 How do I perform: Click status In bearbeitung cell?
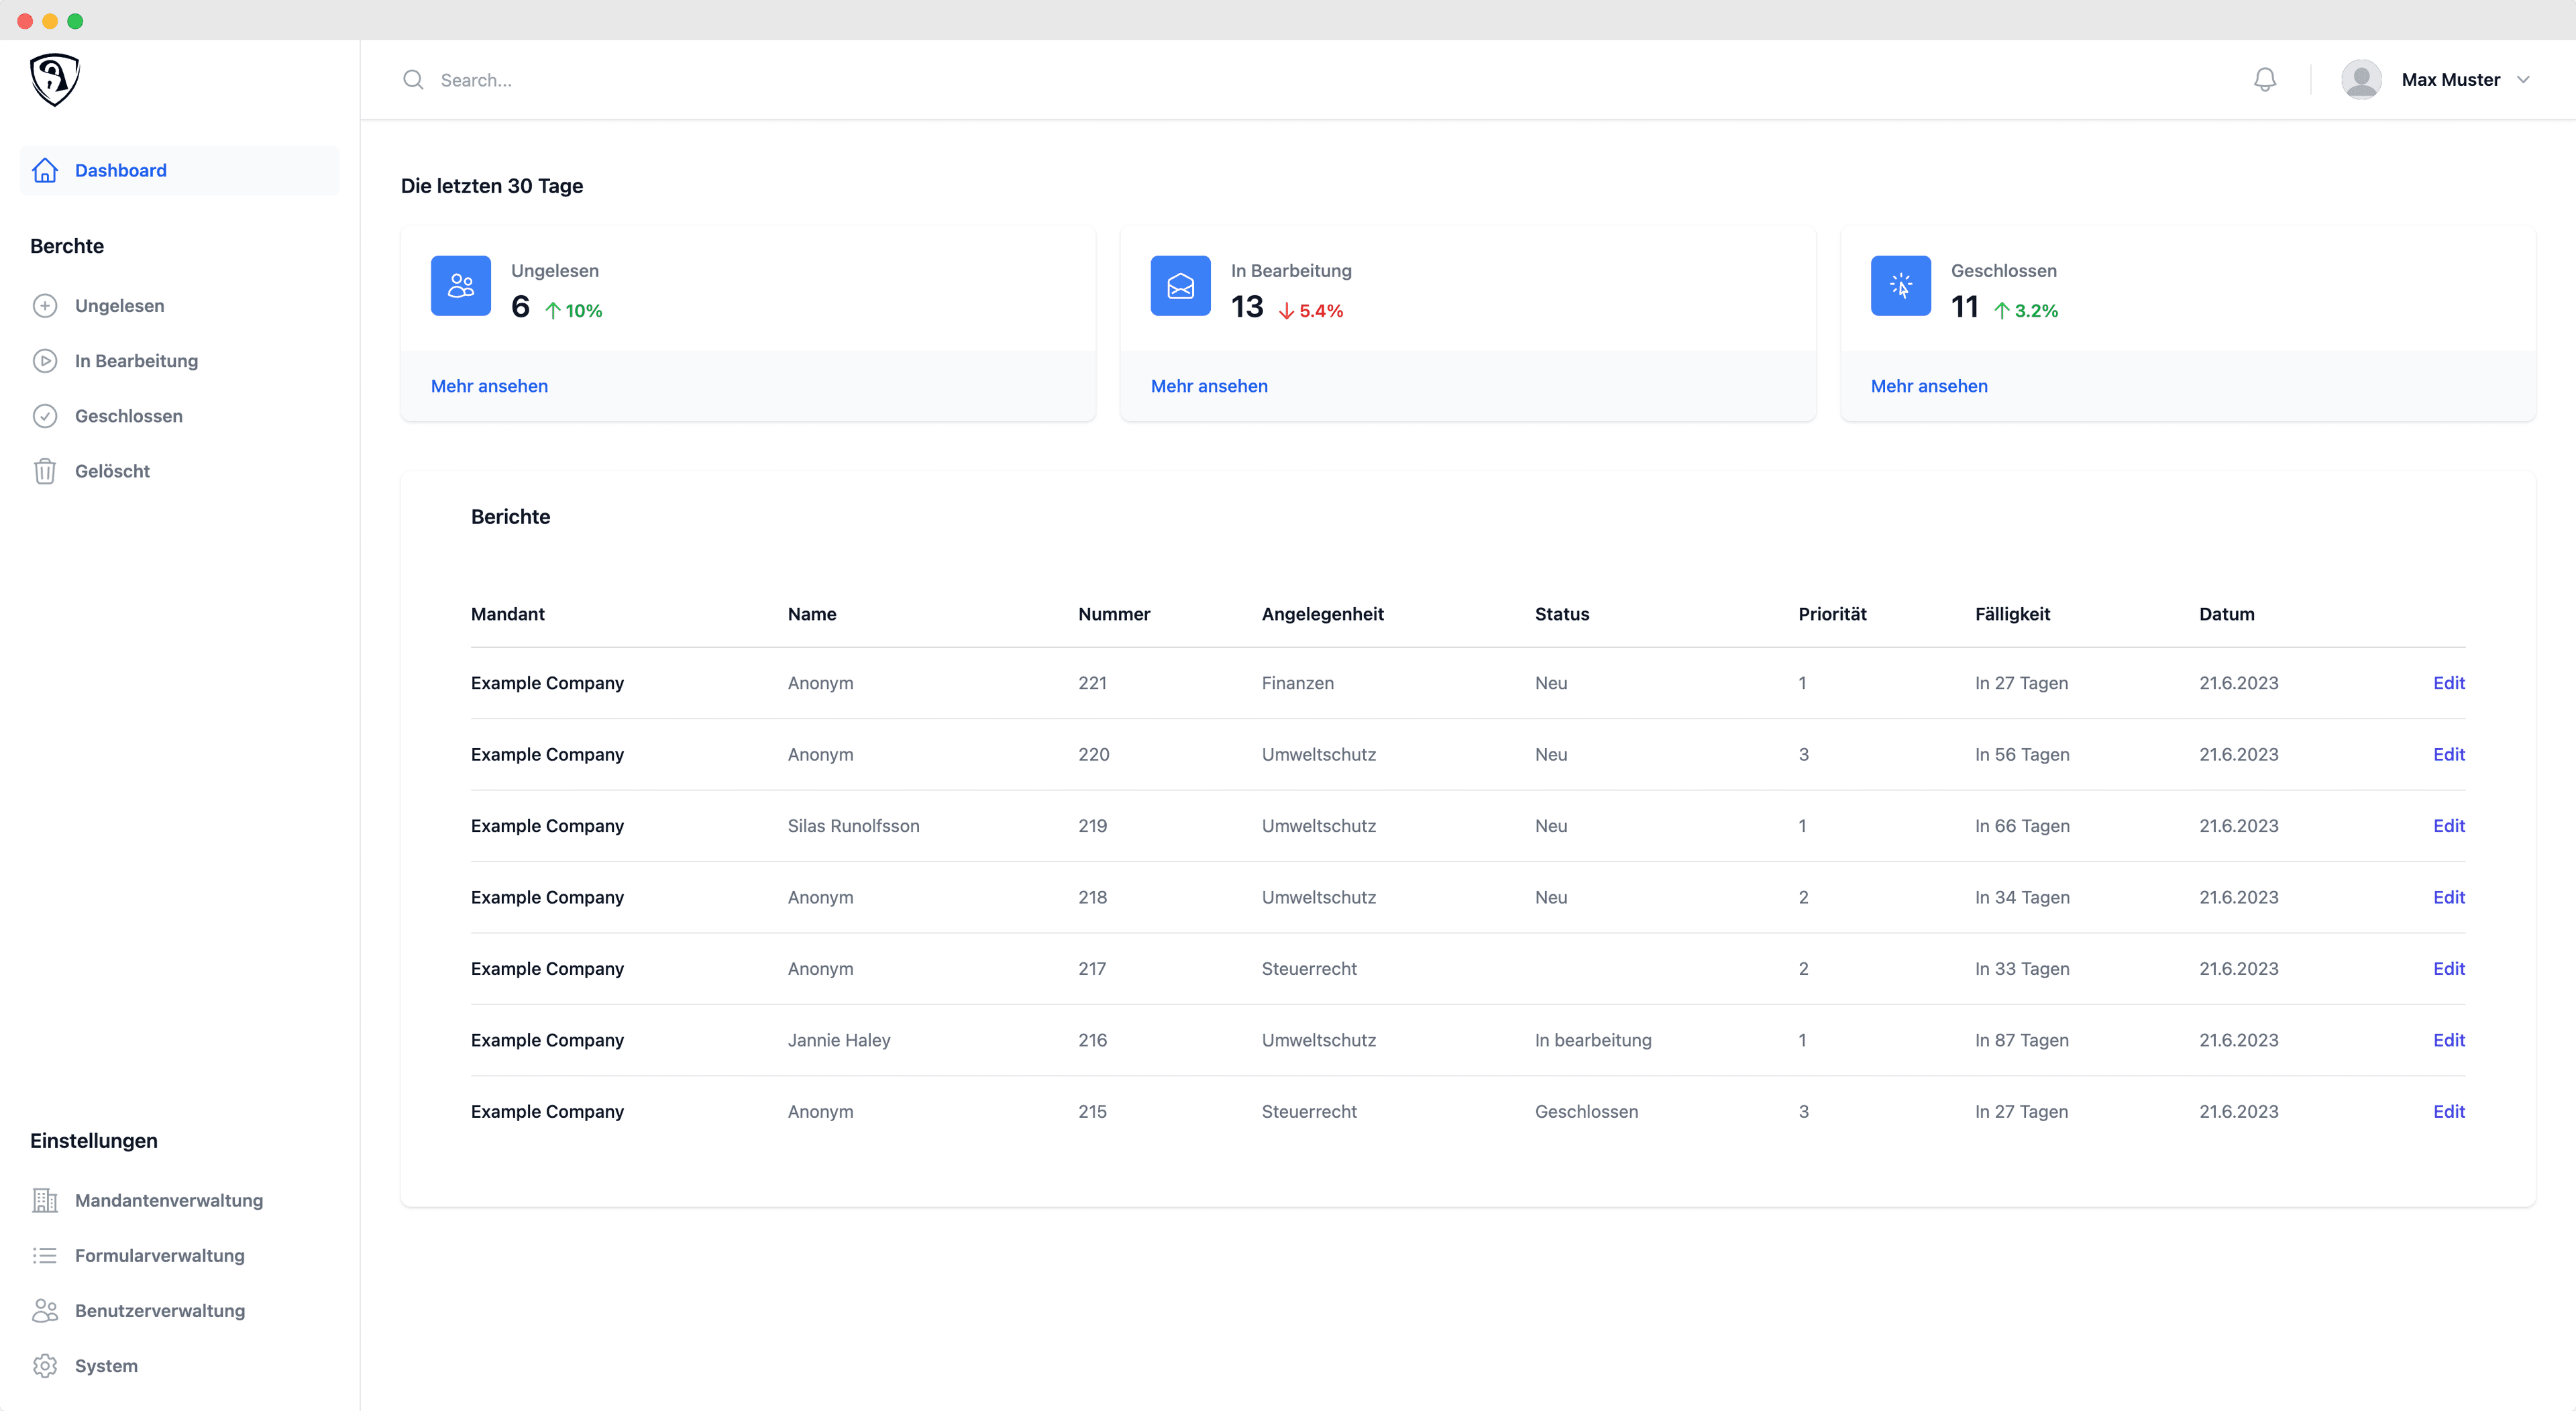coord(1593,1040)
